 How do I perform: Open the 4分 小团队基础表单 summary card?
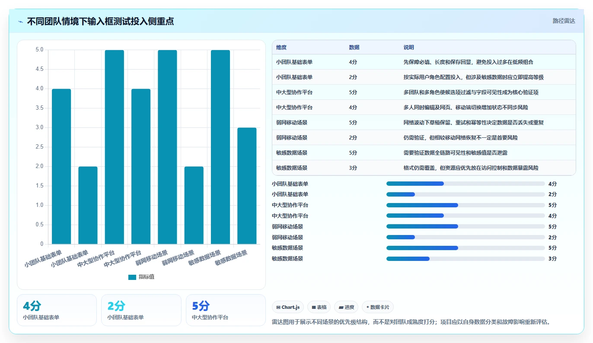click(x=57, y=310)
